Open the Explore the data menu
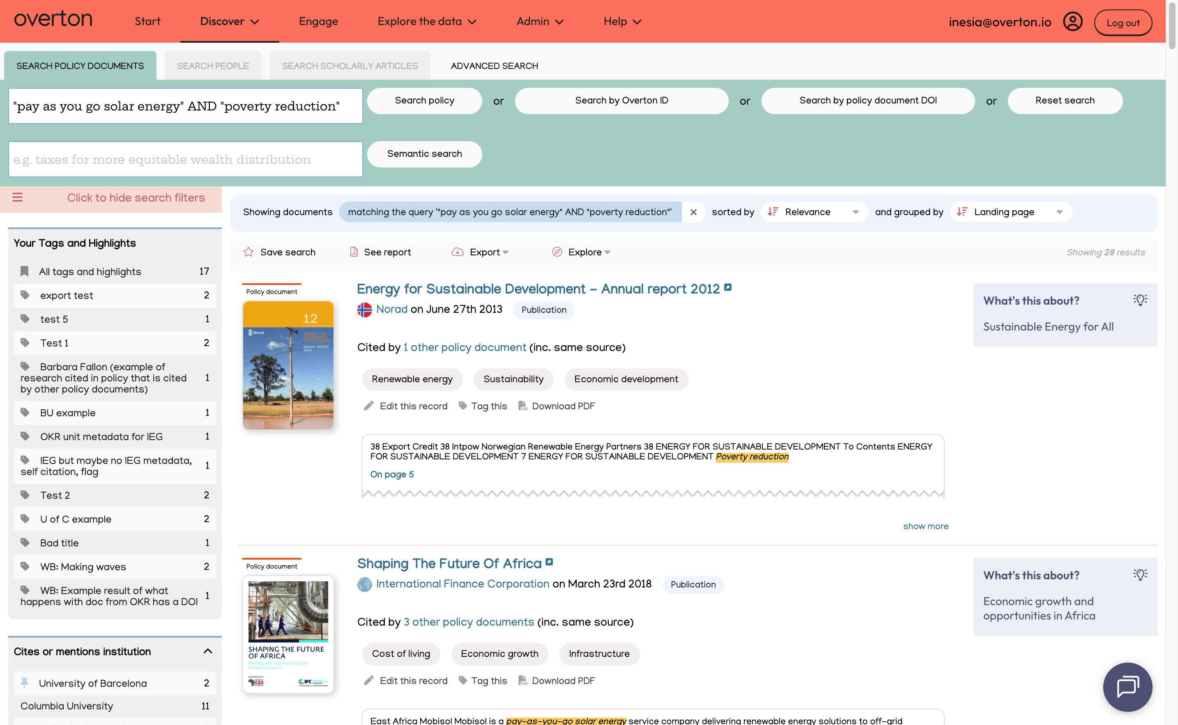Image resolution: width=1178 pixels, height=725 pixels. (x=426, y=22)
